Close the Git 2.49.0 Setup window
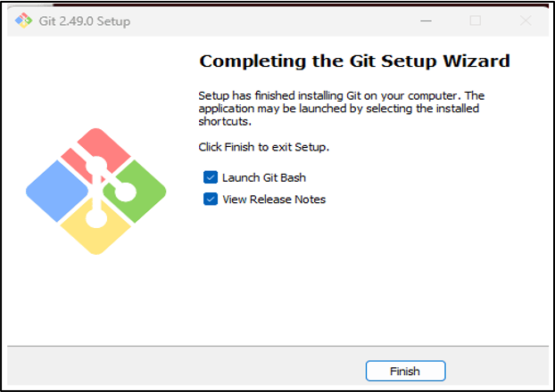Screen dimensions: 555x392 (x=527, y=20)
